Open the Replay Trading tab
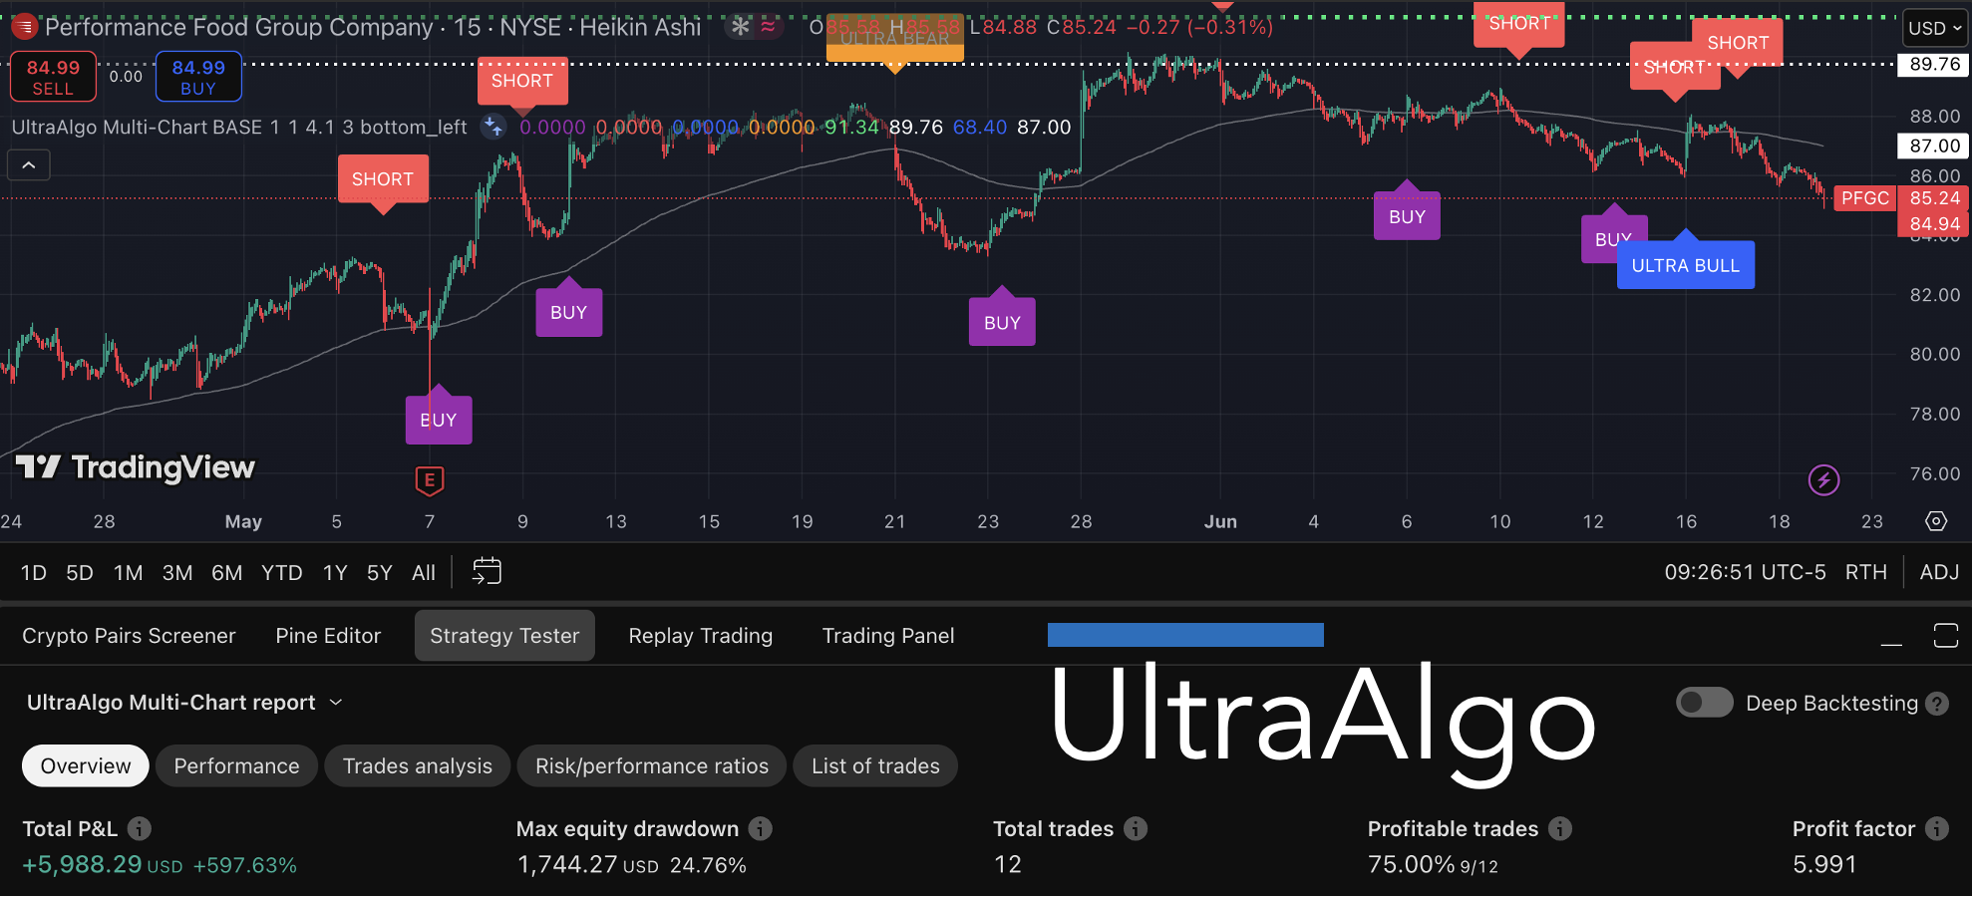This screenshot has height=897, width=1972. 701,636
